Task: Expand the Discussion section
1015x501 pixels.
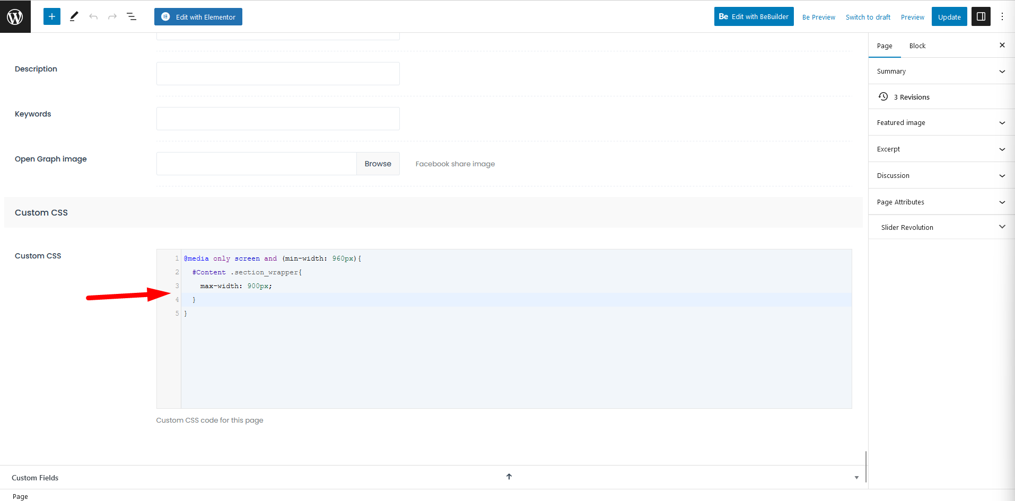Action: 941,175
